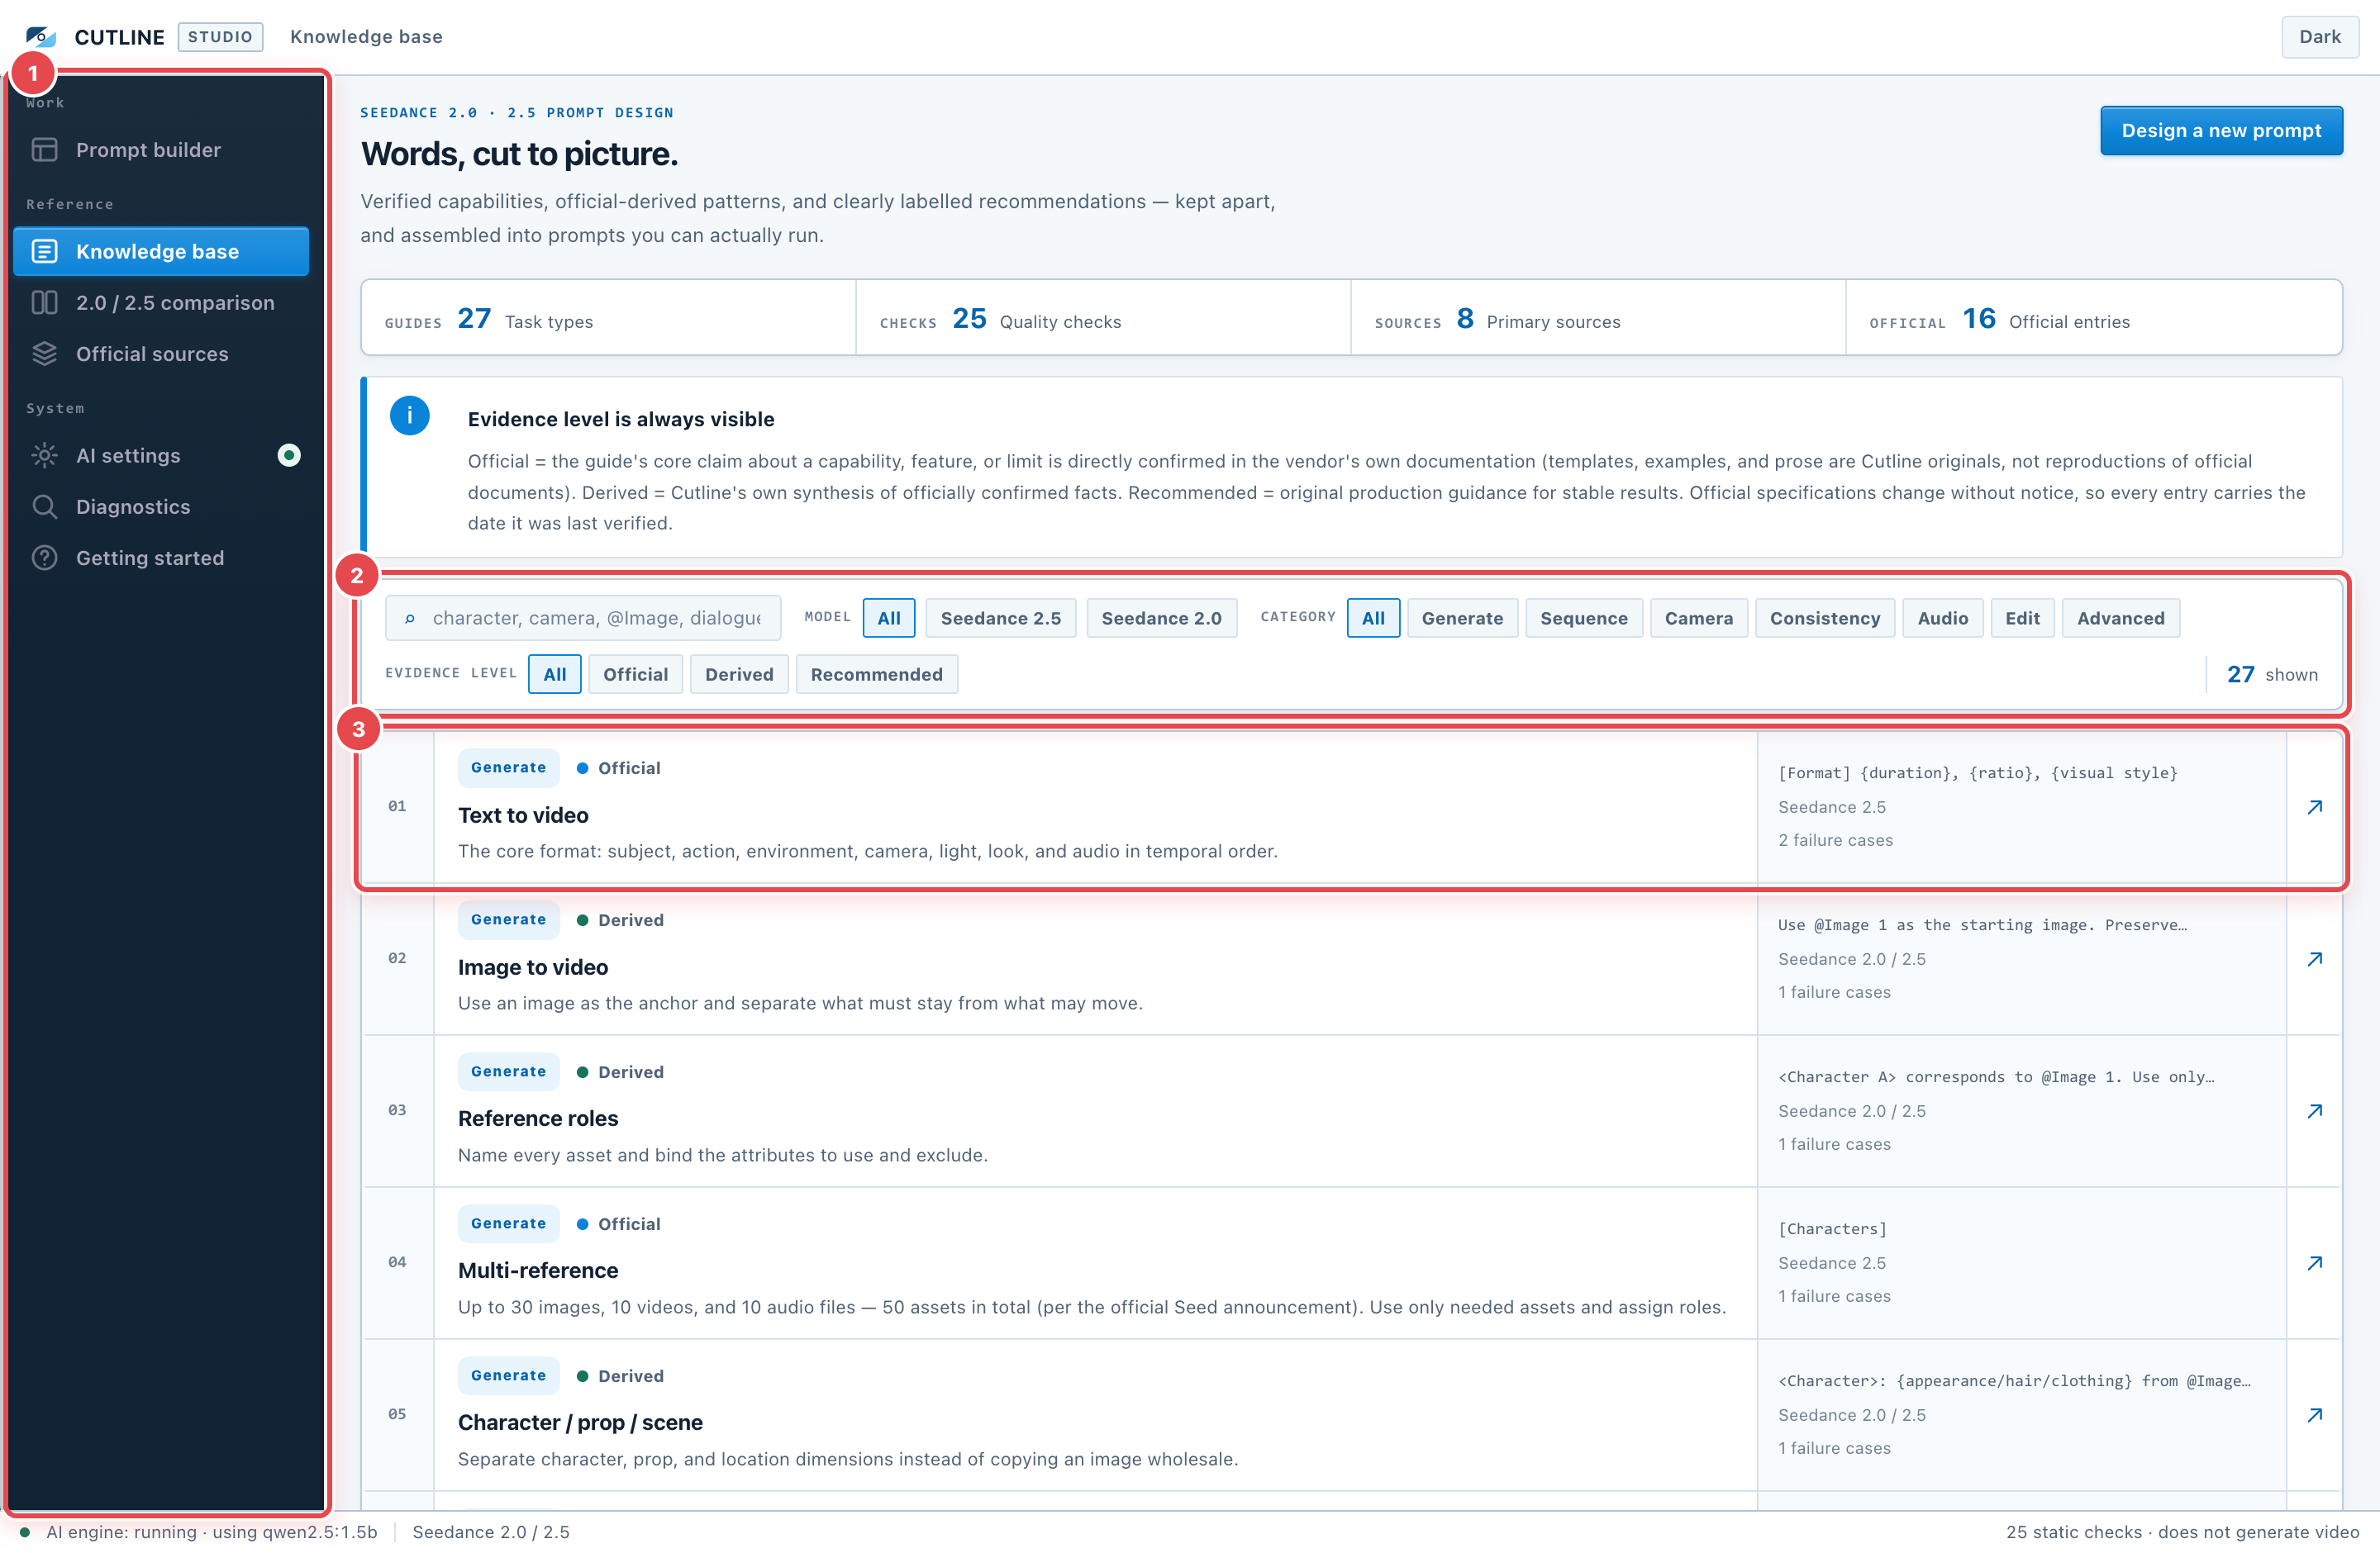Filter category to Advanced
Screen dimensions: 2380x1553
click(2120, 619)
